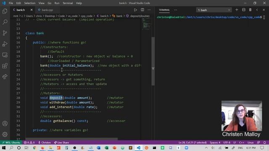Image resolution: width=269 pixels, height=151 pixels.
Task: Click the Desktop breadcrumb
Action: click(50, 16)
